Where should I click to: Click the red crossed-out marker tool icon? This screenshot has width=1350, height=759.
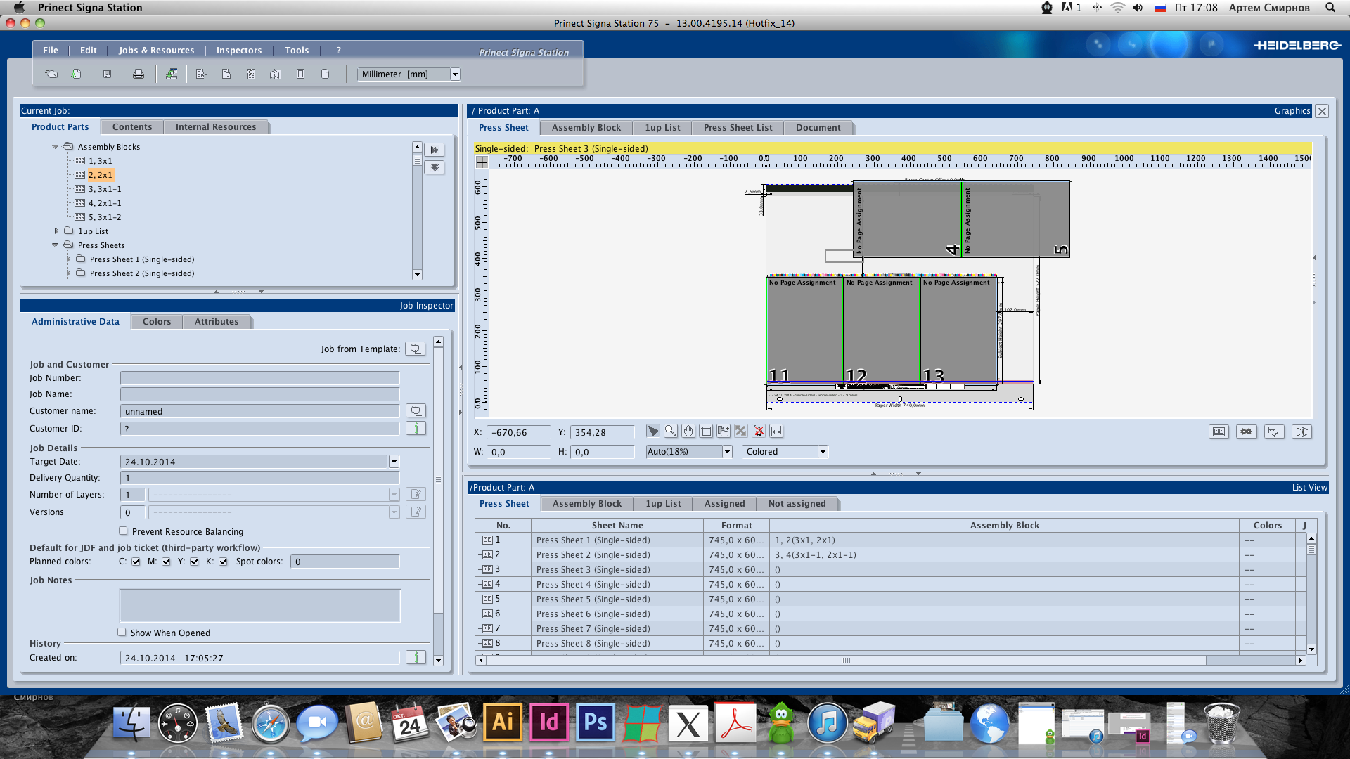759,431
